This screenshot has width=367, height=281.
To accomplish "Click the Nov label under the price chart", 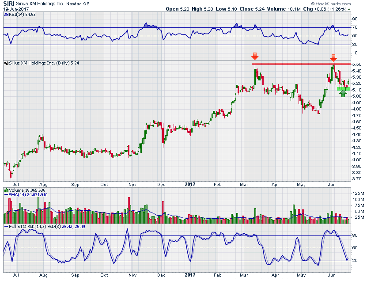I will point(132,185).
